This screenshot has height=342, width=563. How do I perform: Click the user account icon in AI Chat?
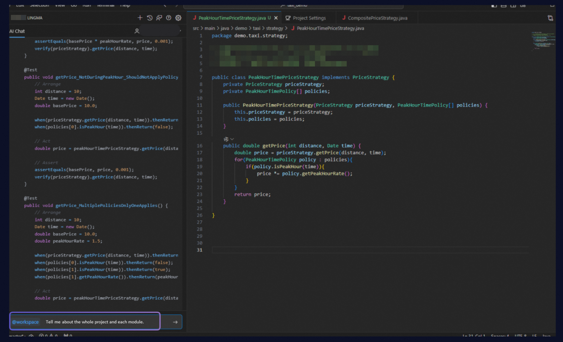pos(137,31)
